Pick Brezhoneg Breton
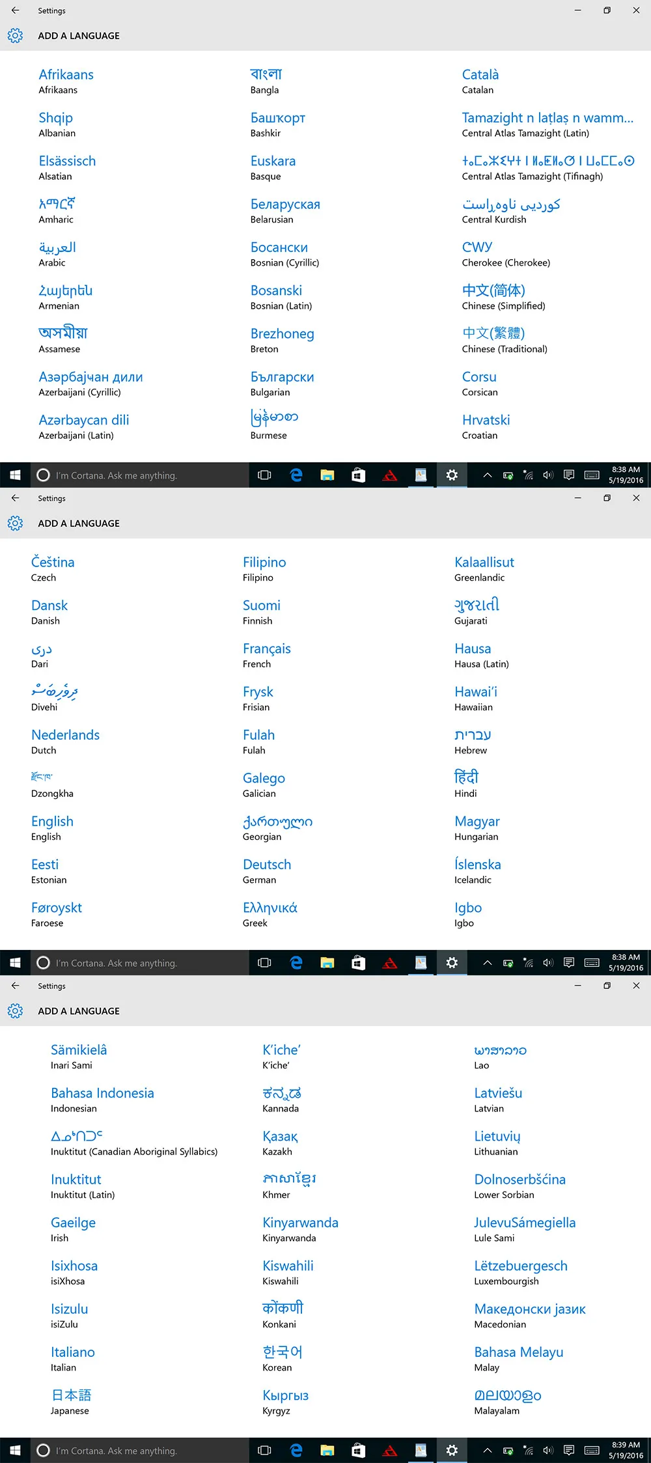Image resolution: width=651 pixels, height=1463 pixels. (283, 340)
